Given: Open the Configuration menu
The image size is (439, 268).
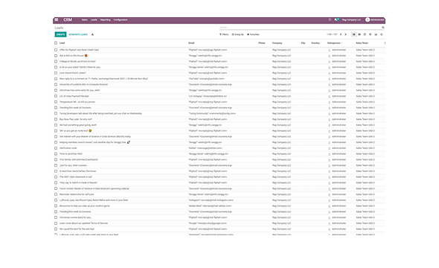Looking at the screenshot, I should click(x=121, y=20).
